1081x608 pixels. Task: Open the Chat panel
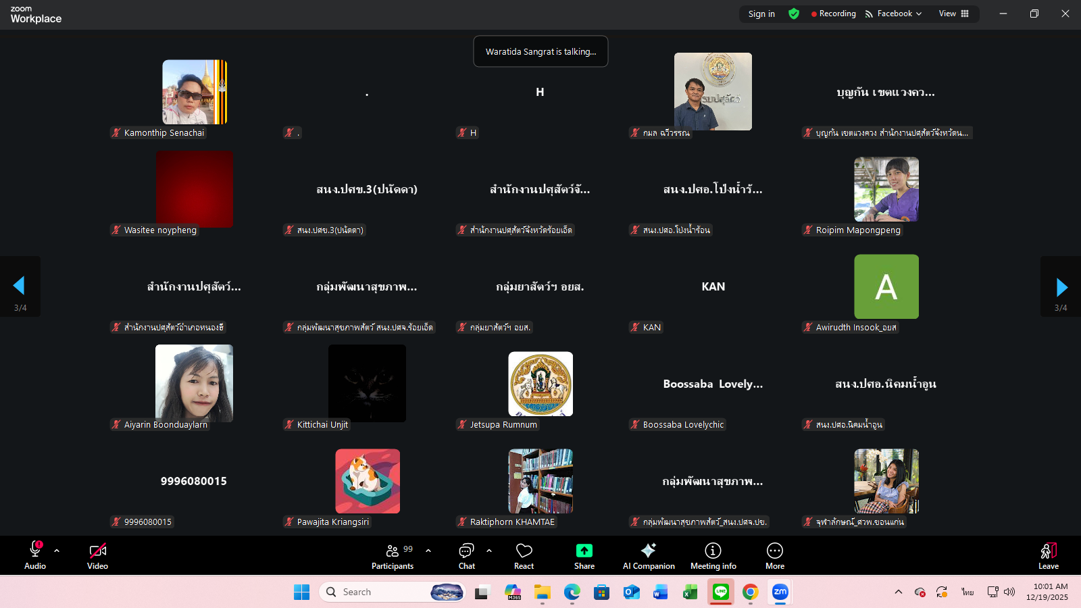coord(466,555)
